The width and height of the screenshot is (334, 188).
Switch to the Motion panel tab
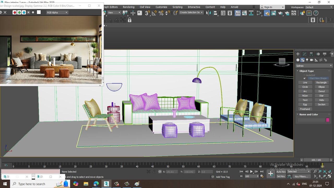318,54
